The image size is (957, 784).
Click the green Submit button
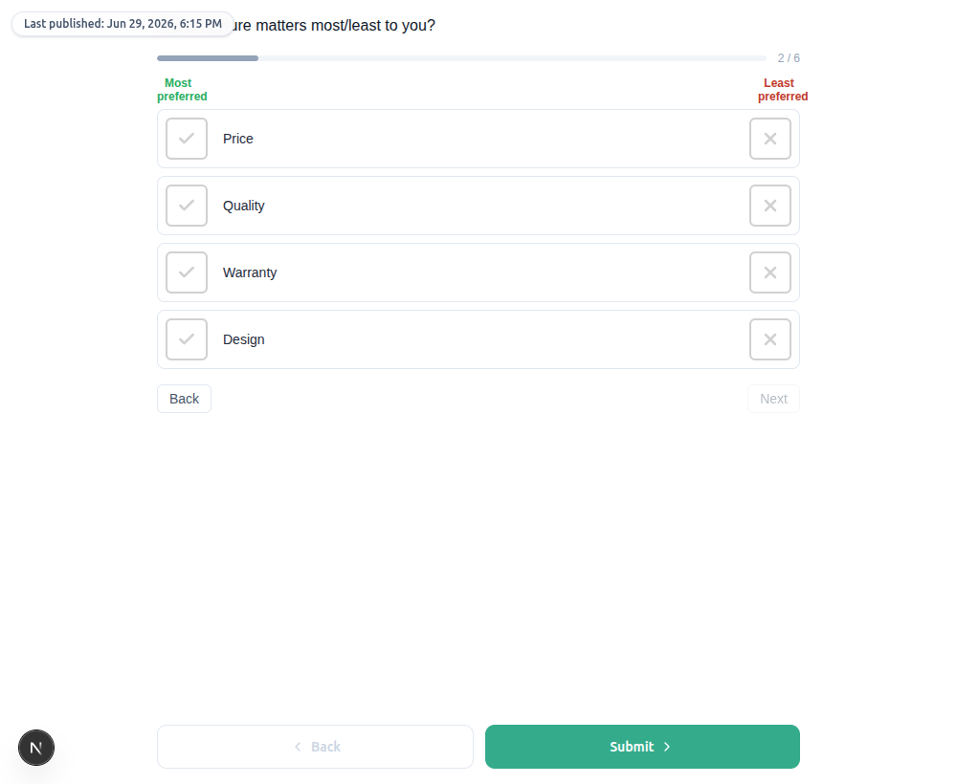pos(642,746)
